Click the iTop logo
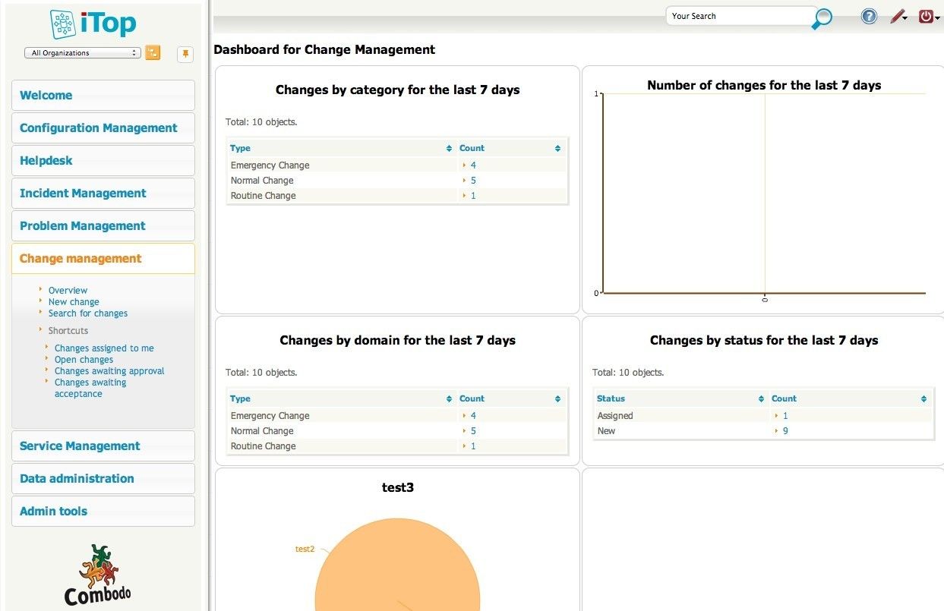The height and width of the screenshot is (611, 944). pyautogui.click(x=93, y=24)
